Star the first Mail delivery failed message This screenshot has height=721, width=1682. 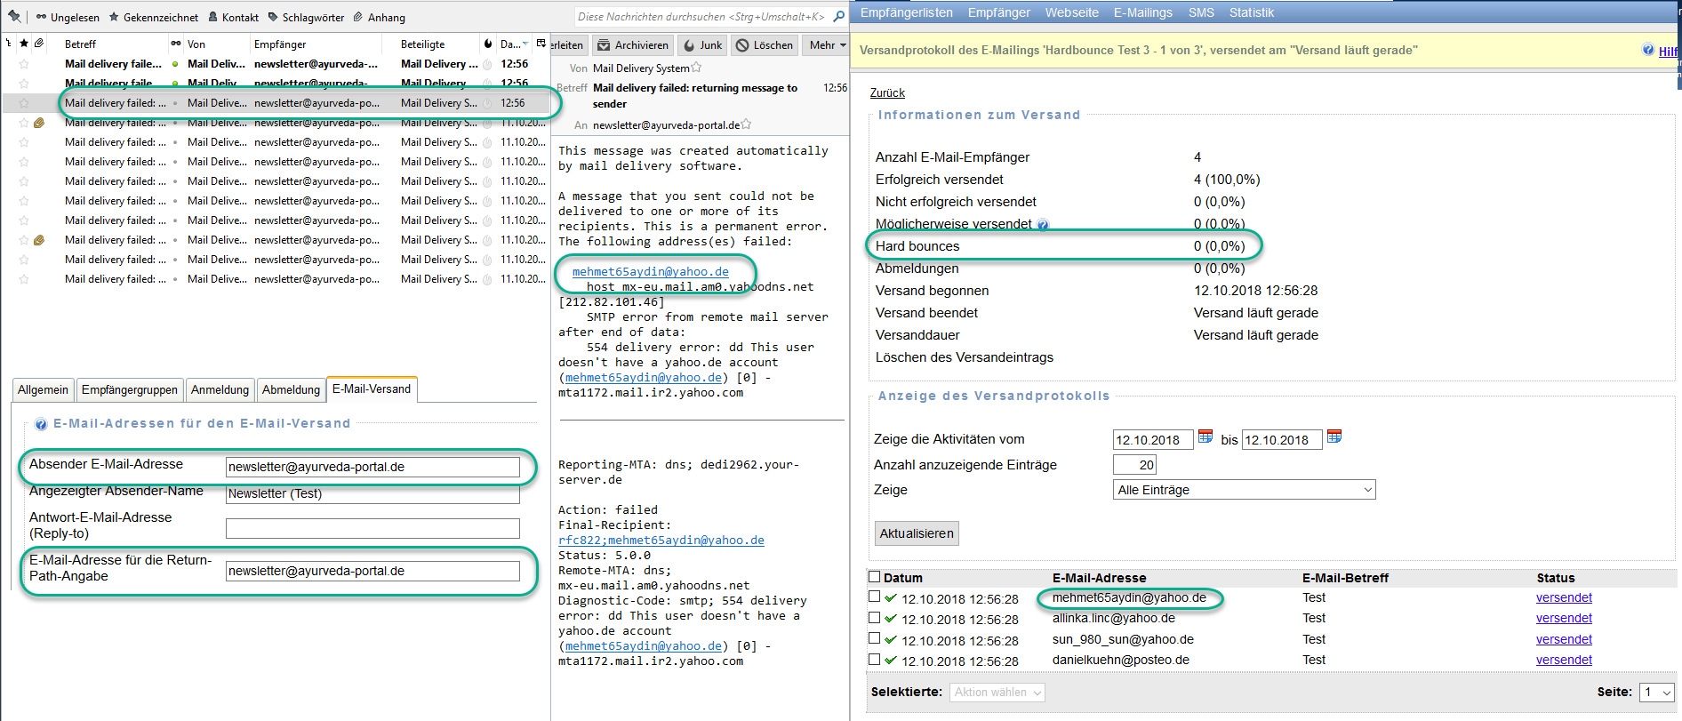pos(24,64)
